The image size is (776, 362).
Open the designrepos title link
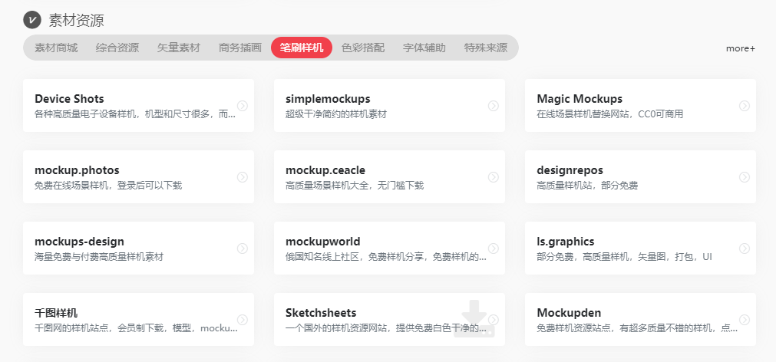coord(570,170)
